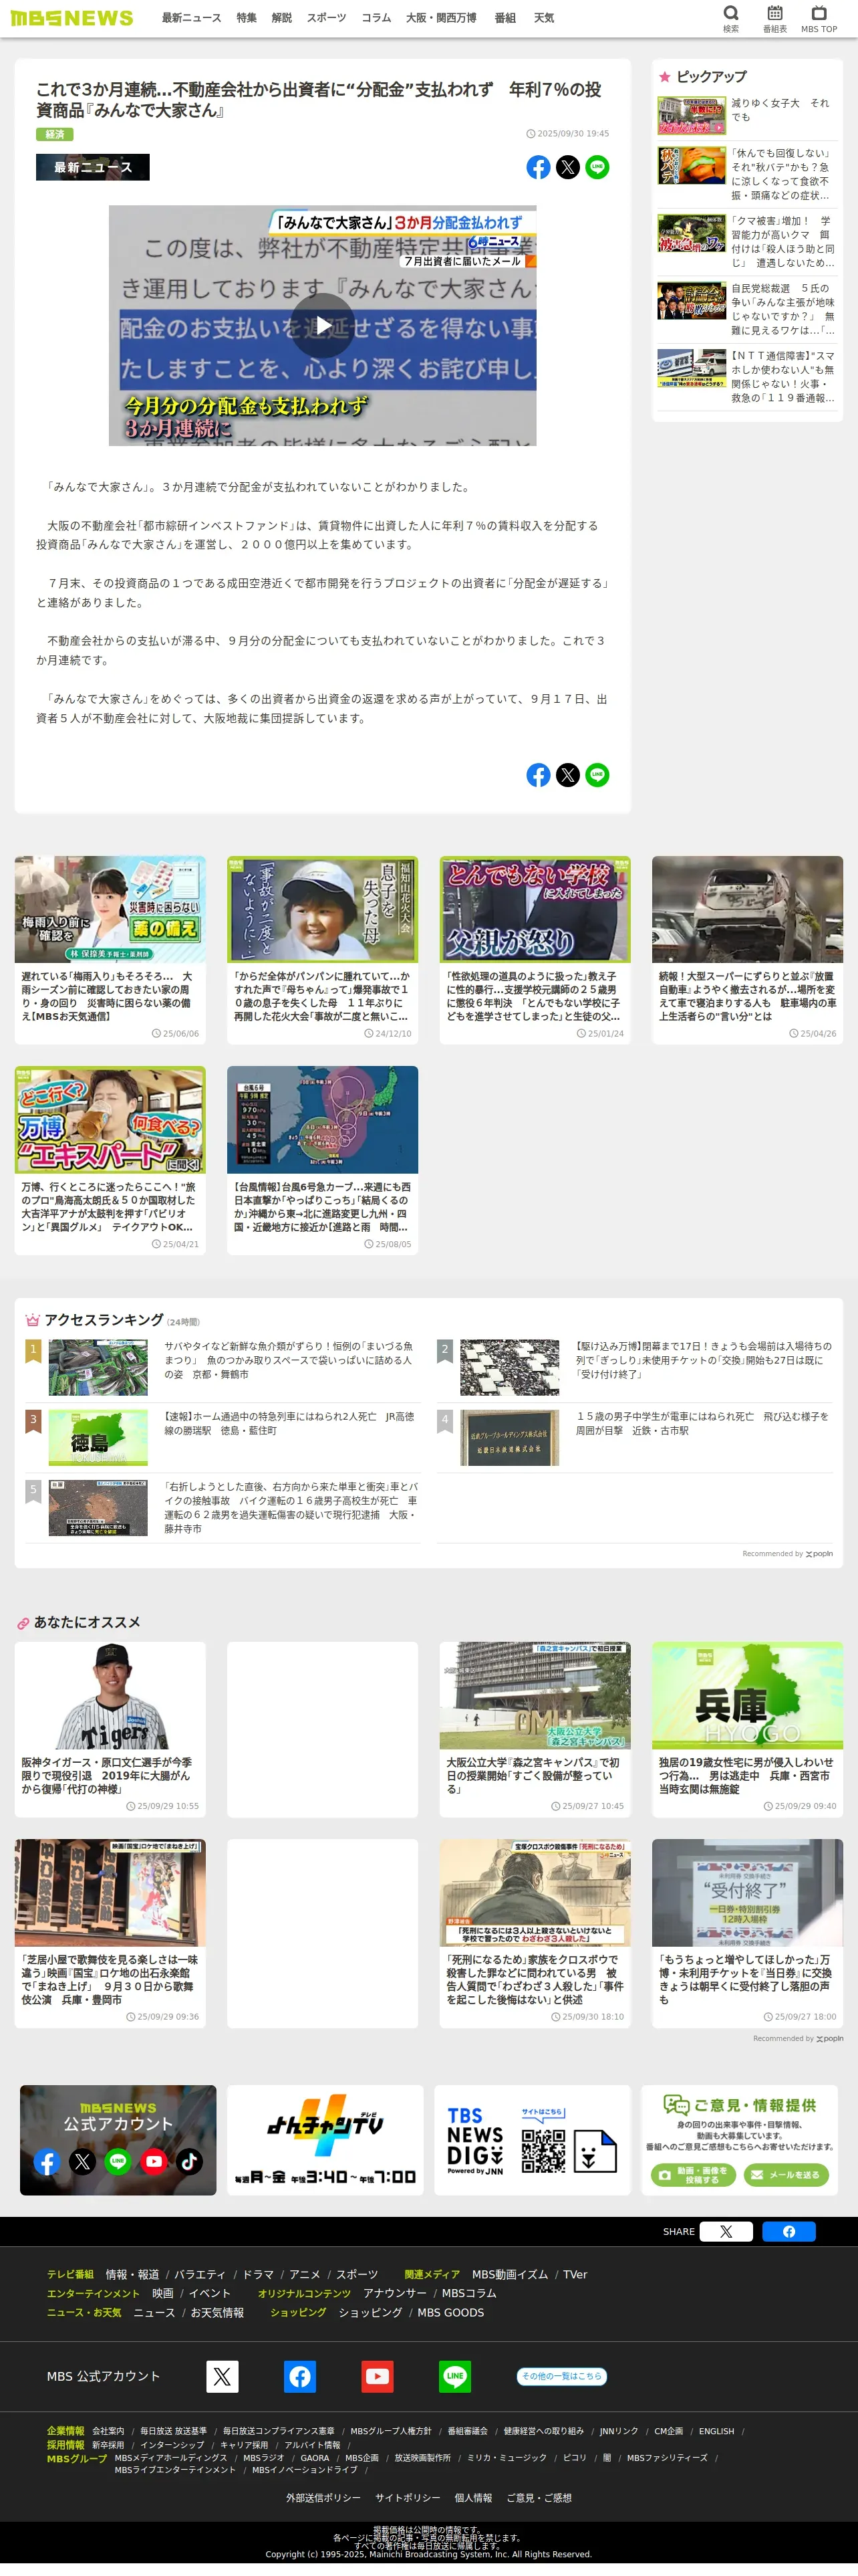Click サイトポリシー footer link
The image size is (858, 2576).
[408, 2497]
